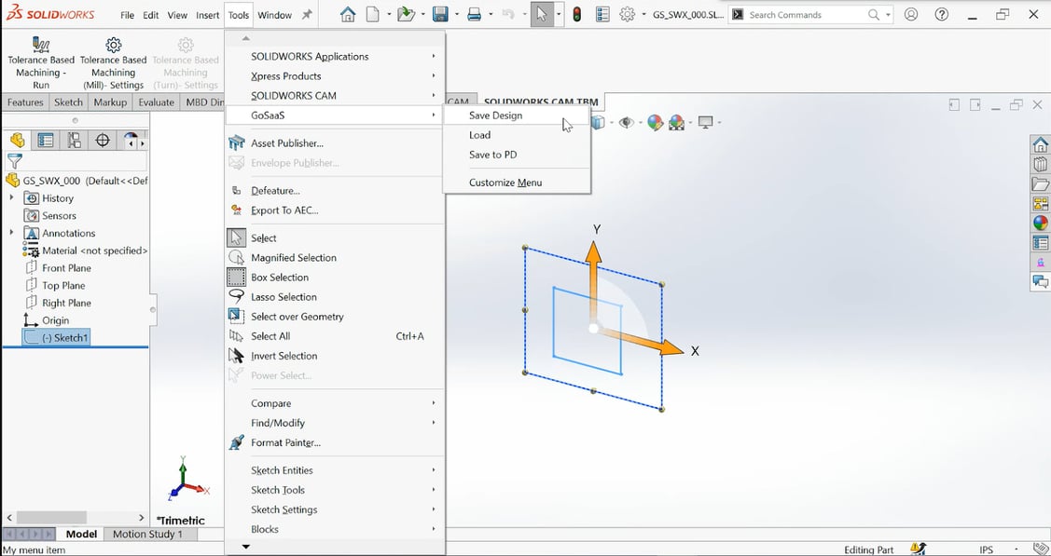
Task: Click the Box Selection tool
Action: click(279, 278)
